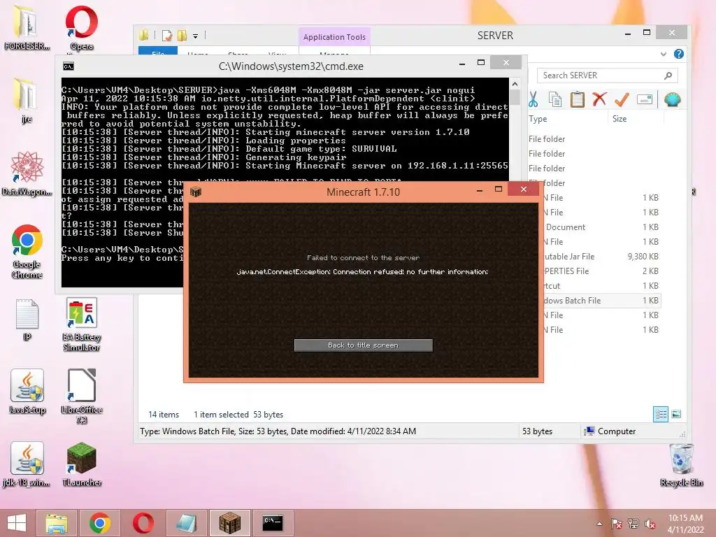Open the taskbar clock 10:15 AM
The image size is (716, 537).
pos(685,524)
